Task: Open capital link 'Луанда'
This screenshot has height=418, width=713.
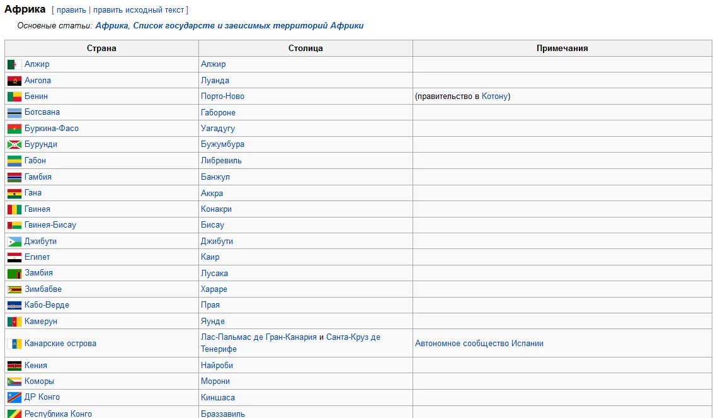Action: (x=215, y=81)
